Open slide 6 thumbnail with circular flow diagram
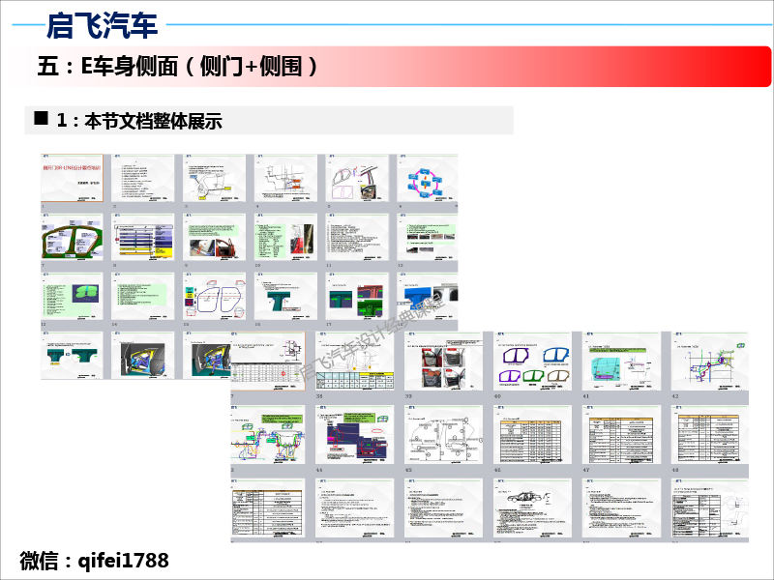Image resolution: width=774 pixels, height=580 pixels. (428, 178)
